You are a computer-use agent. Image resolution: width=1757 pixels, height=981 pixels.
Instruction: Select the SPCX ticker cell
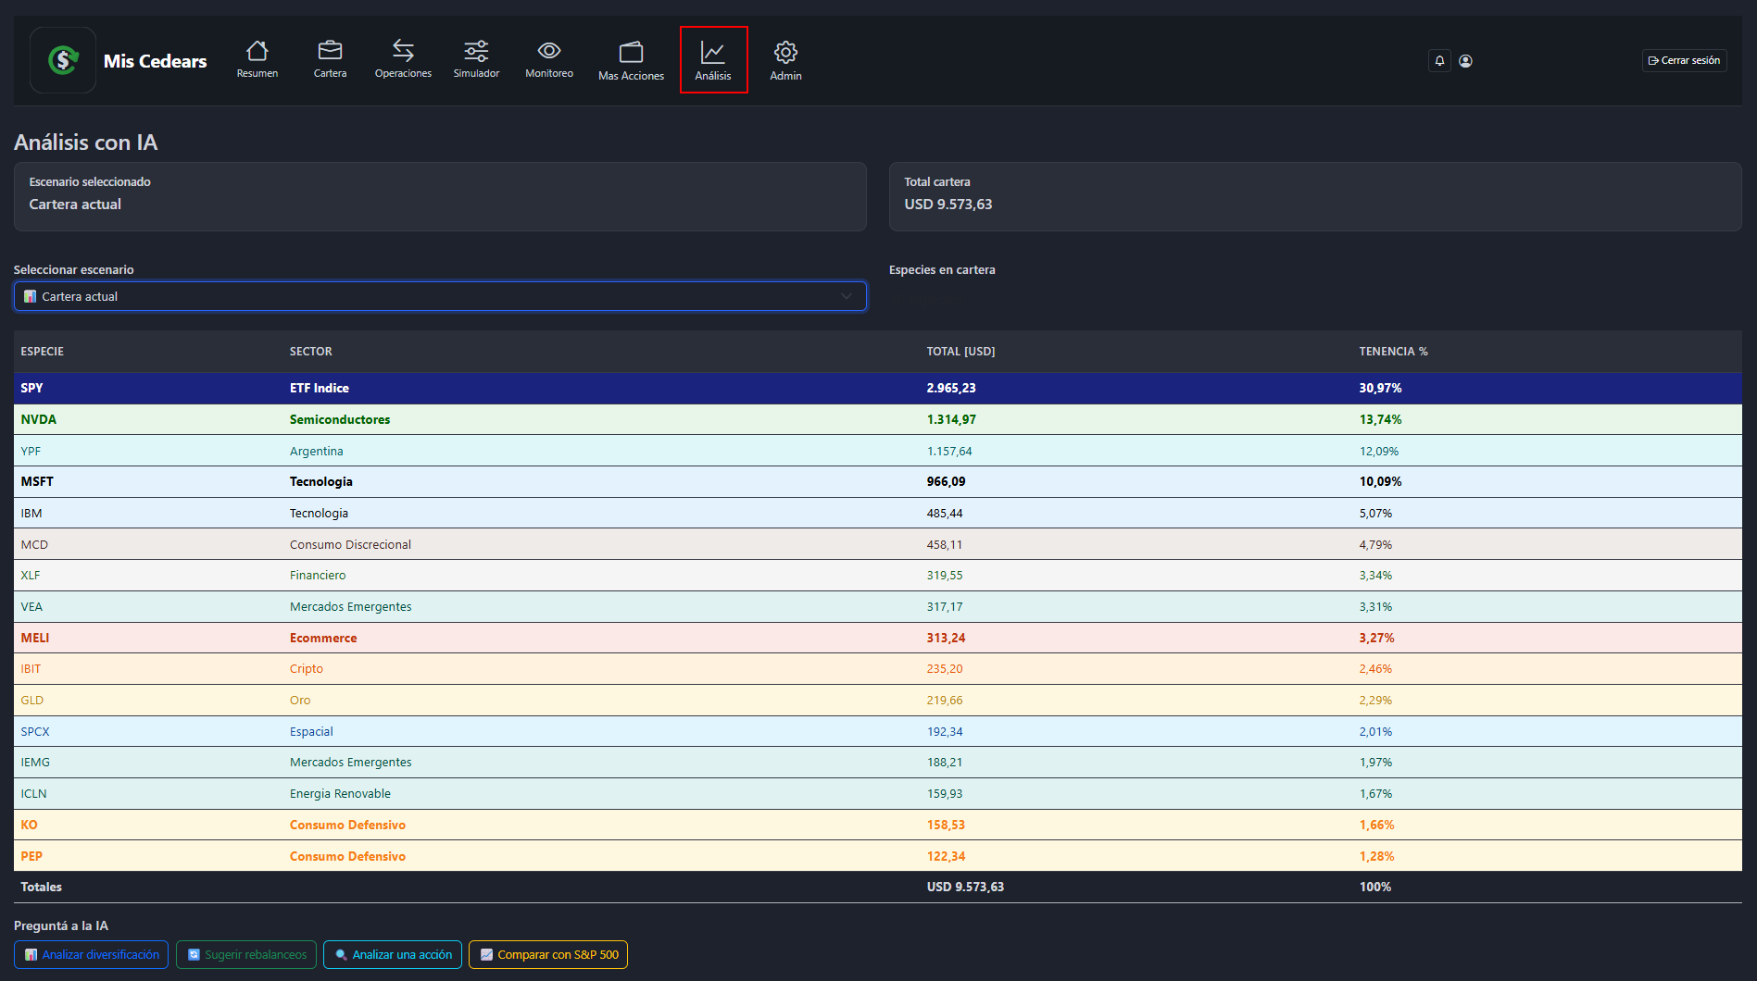(35, 731)
